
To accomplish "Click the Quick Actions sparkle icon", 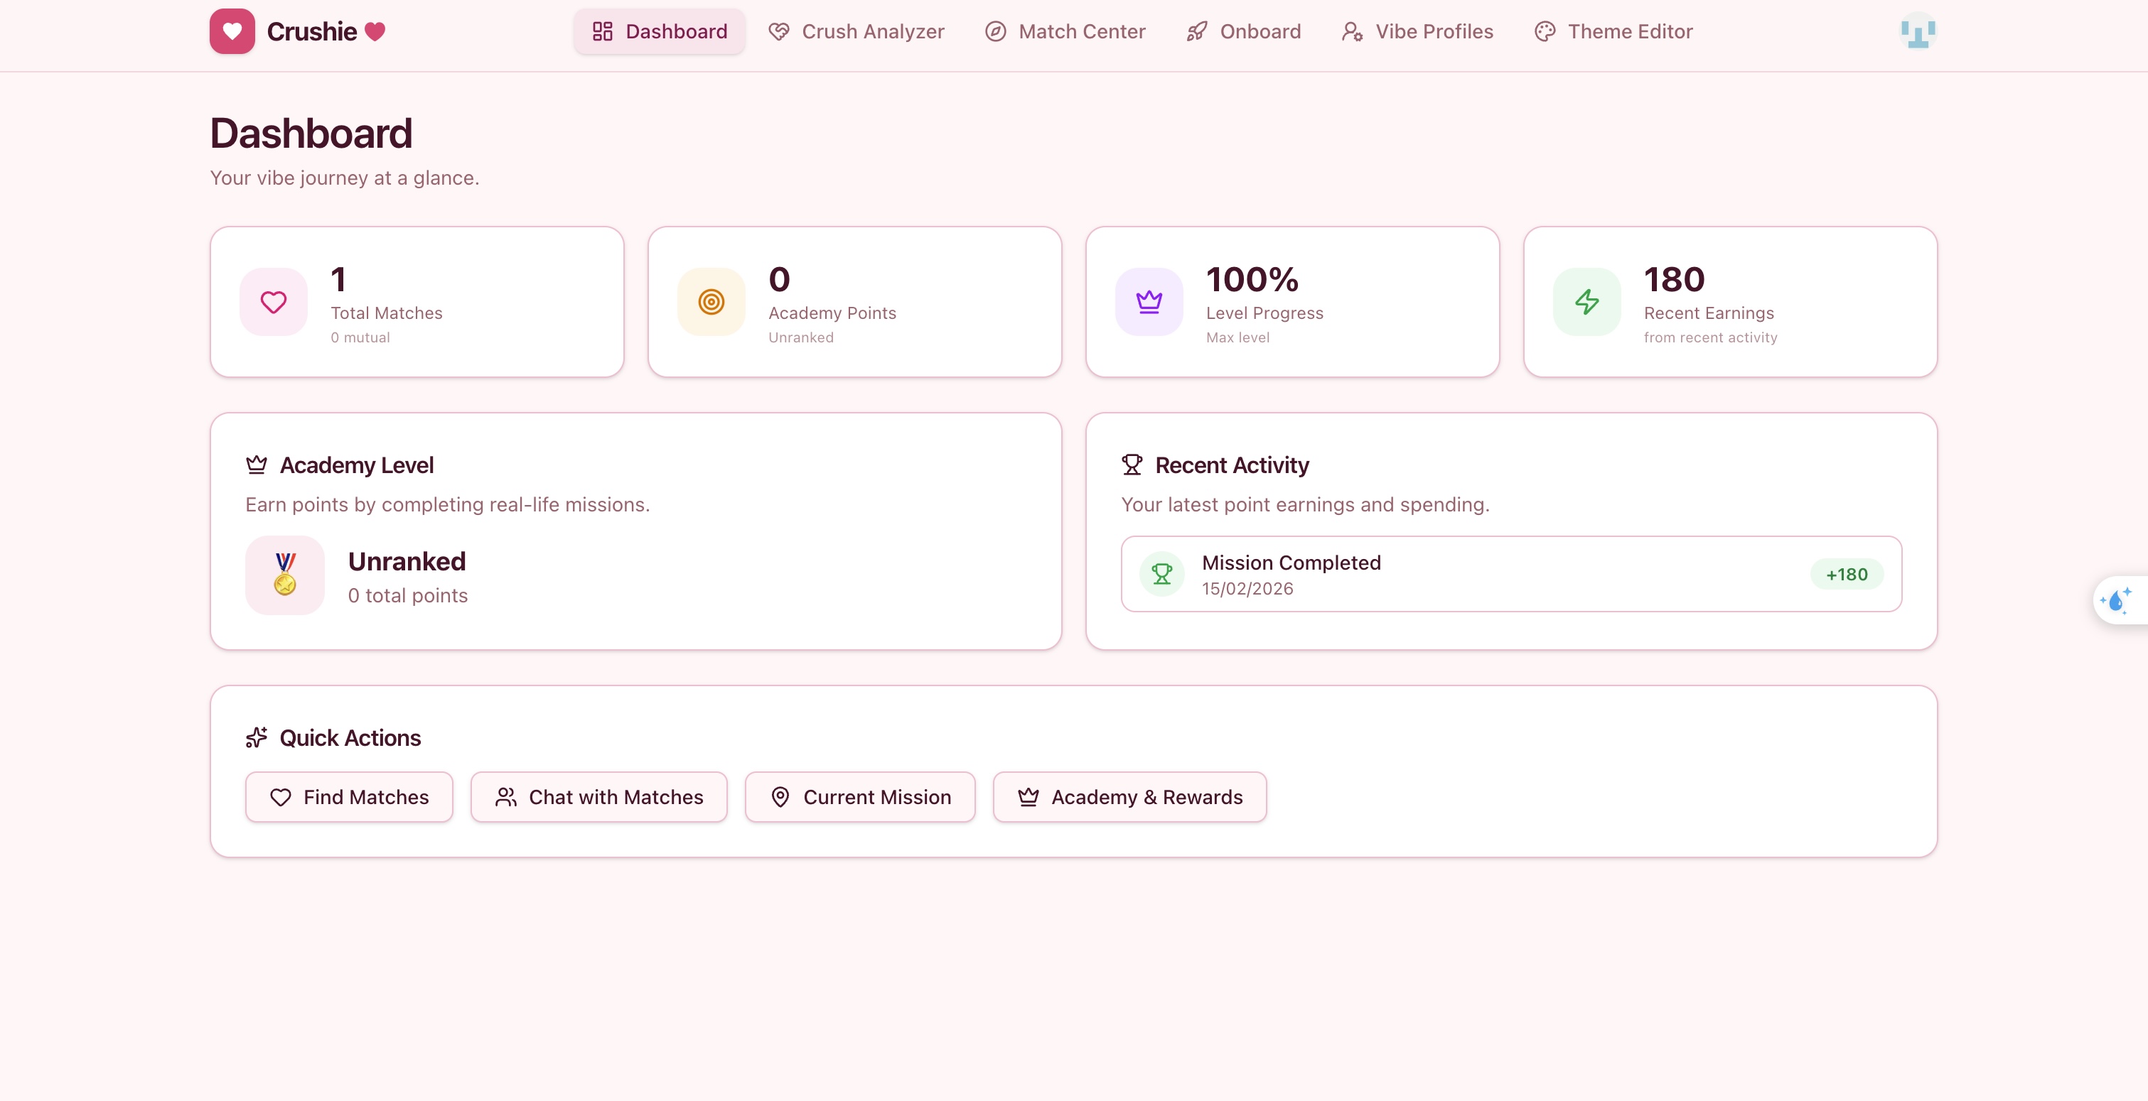I will point(256,737).
